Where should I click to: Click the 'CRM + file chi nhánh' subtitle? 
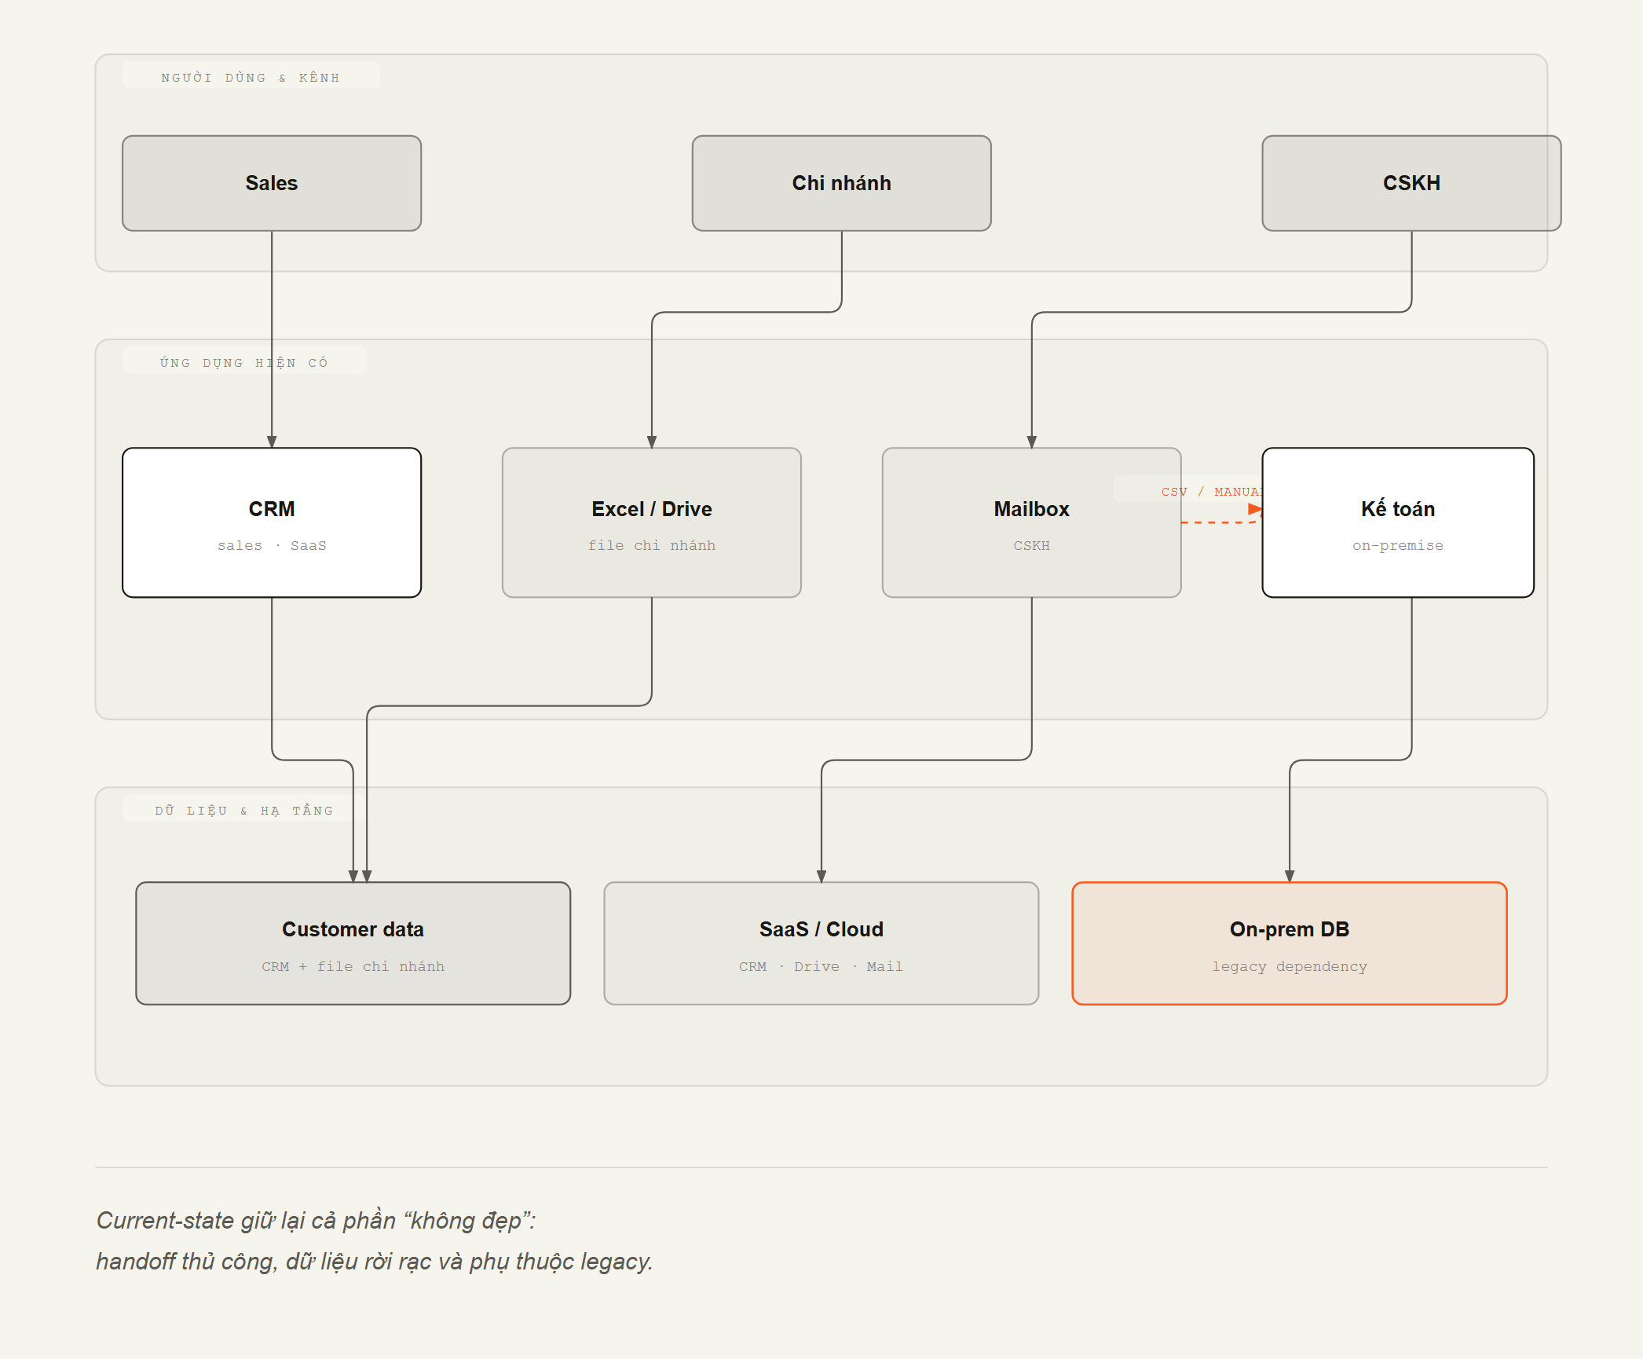353,966
